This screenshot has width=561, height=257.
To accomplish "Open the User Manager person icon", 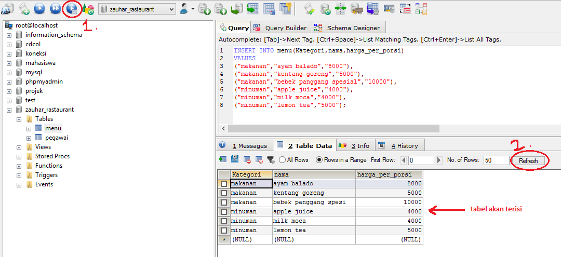I will [184, 9].
